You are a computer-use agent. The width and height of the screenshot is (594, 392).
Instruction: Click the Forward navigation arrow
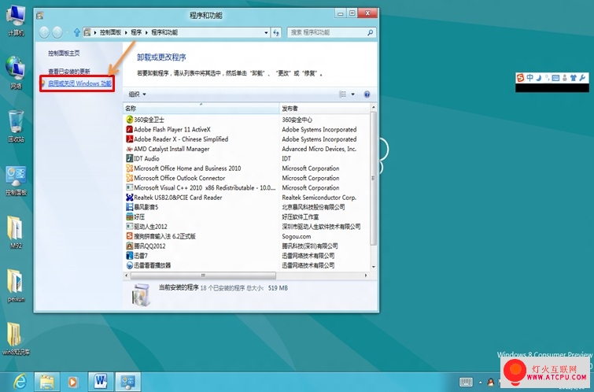pos(57,32)
